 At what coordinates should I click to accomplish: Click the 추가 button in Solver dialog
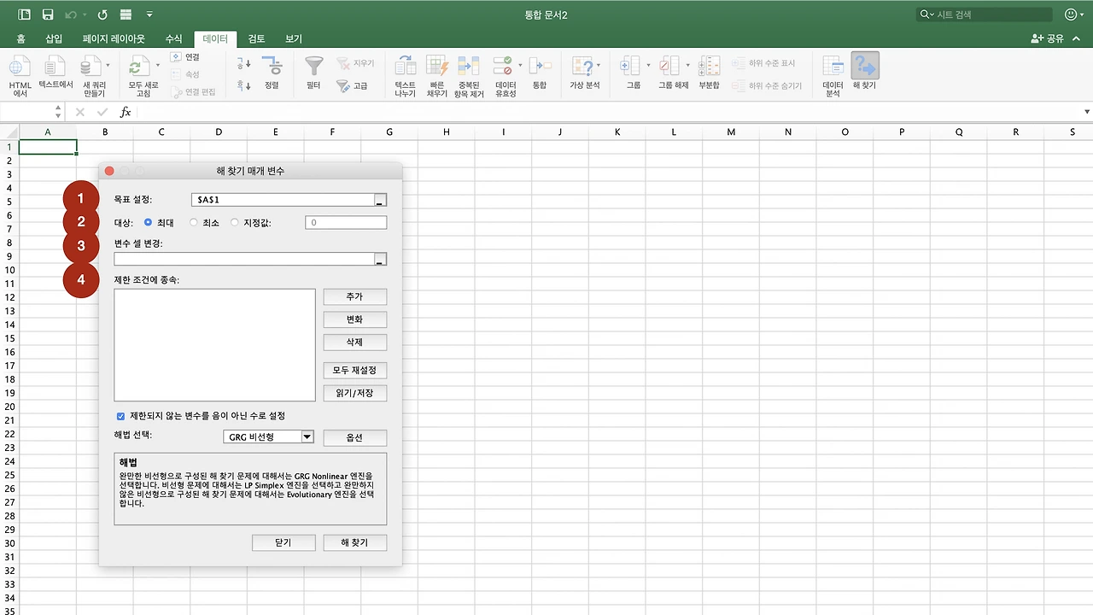354,296
